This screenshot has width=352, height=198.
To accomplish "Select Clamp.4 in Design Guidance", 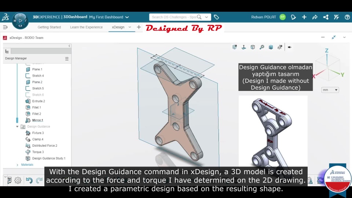I will coord(38,139).
